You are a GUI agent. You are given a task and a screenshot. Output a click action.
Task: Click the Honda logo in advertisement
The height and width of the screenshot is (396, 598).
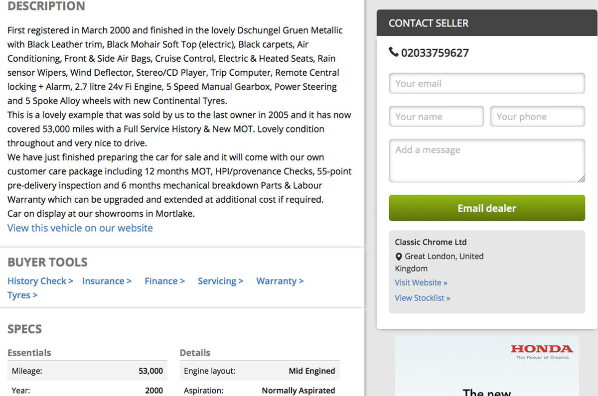click(x=541, y=349)
